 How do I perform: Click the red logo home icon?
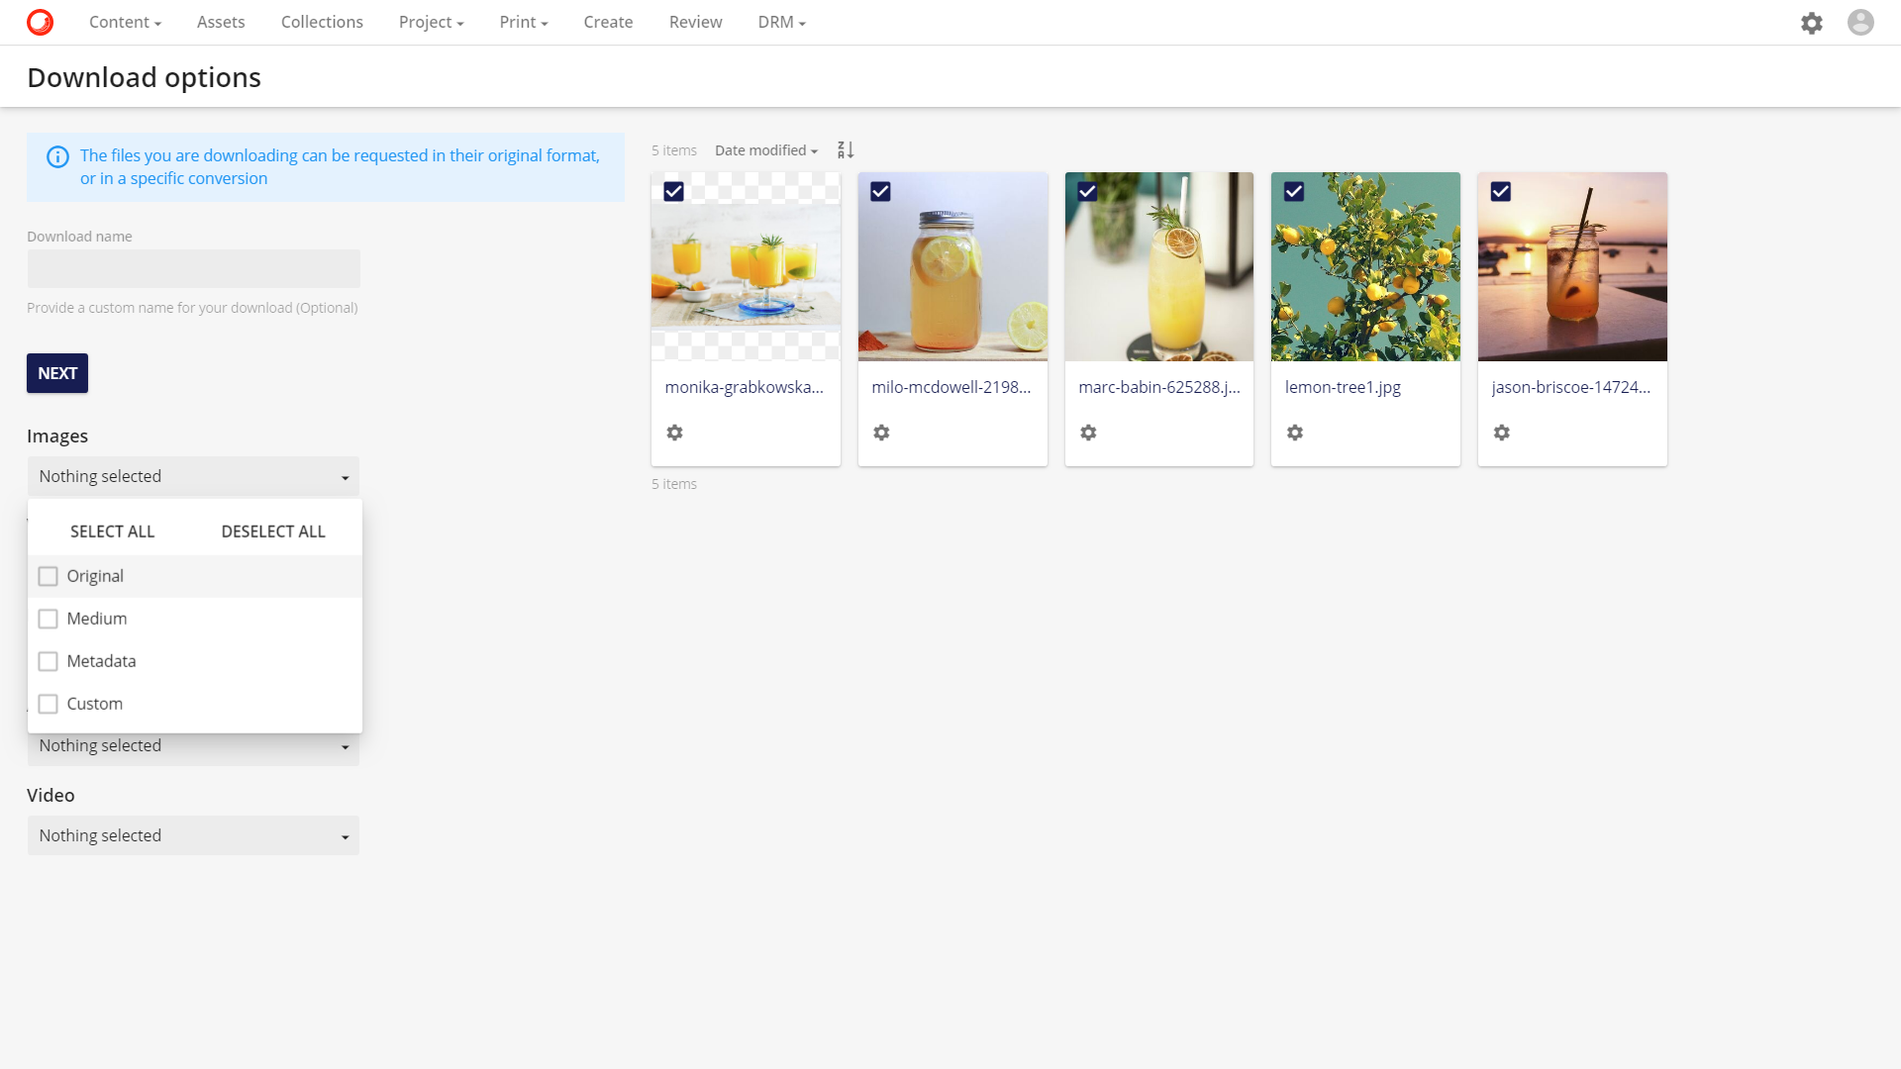click(40, 22)
